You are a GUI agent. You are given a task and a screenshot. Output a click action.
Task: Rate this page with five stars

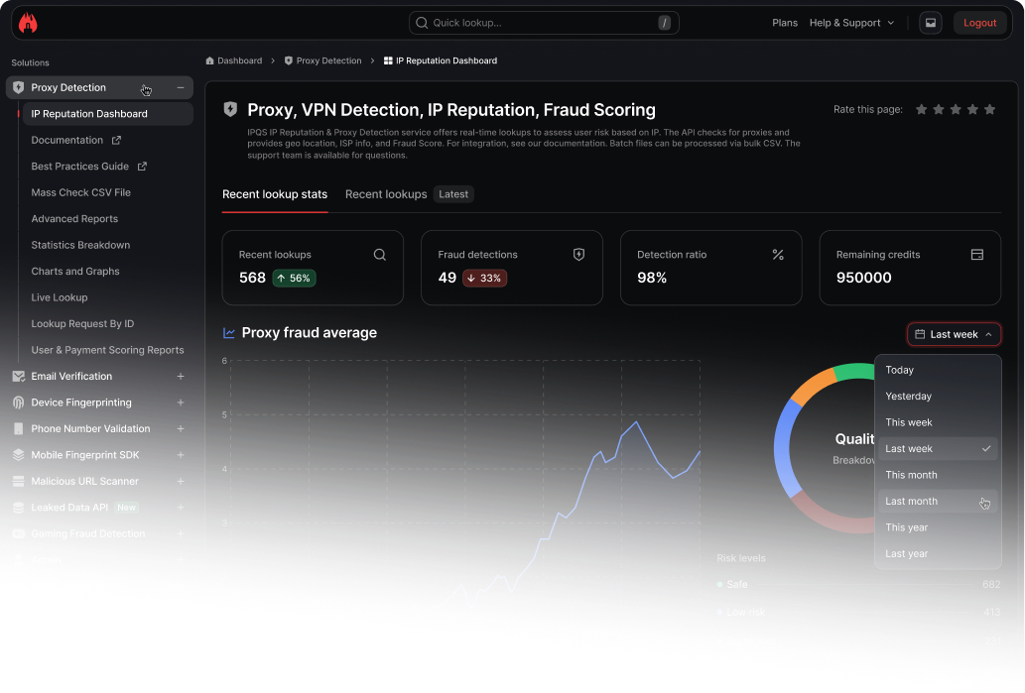tap(989, 110)
